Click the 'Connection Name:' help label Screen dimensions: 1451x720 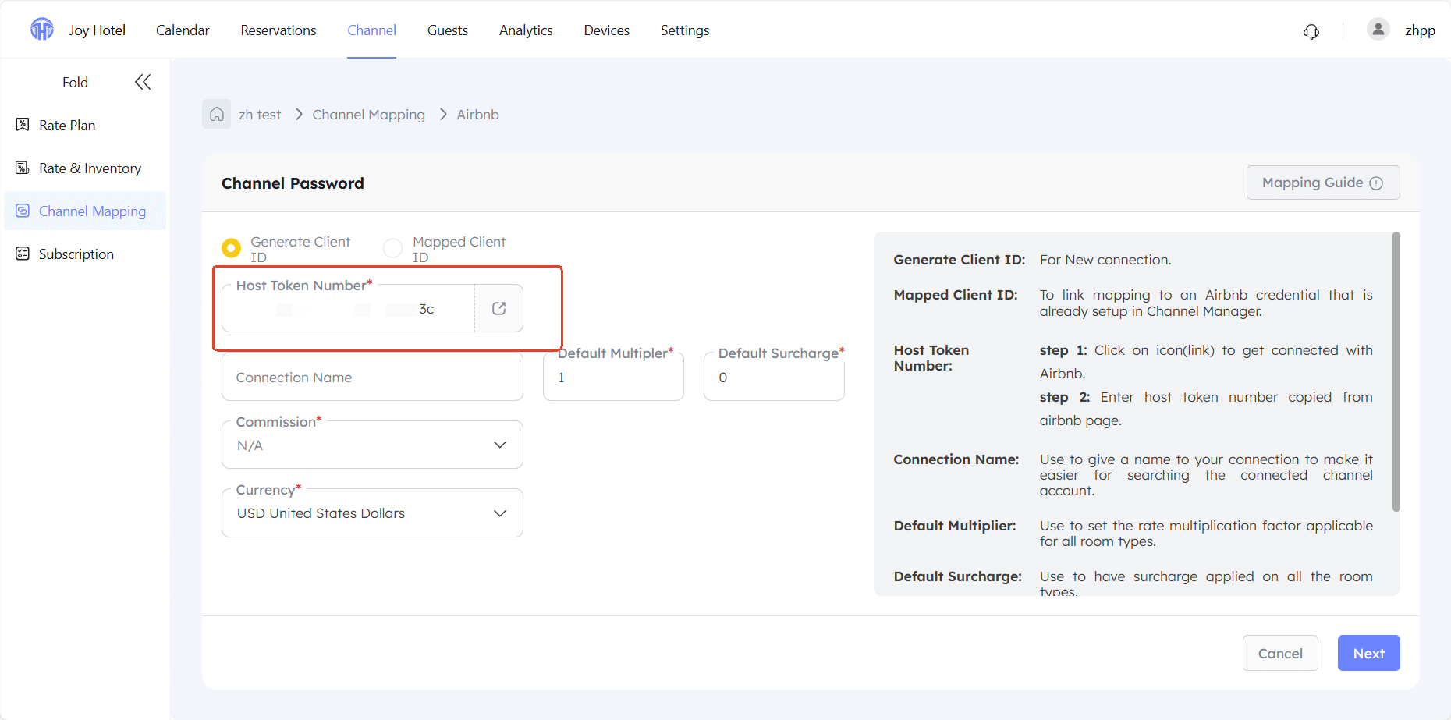956,459
